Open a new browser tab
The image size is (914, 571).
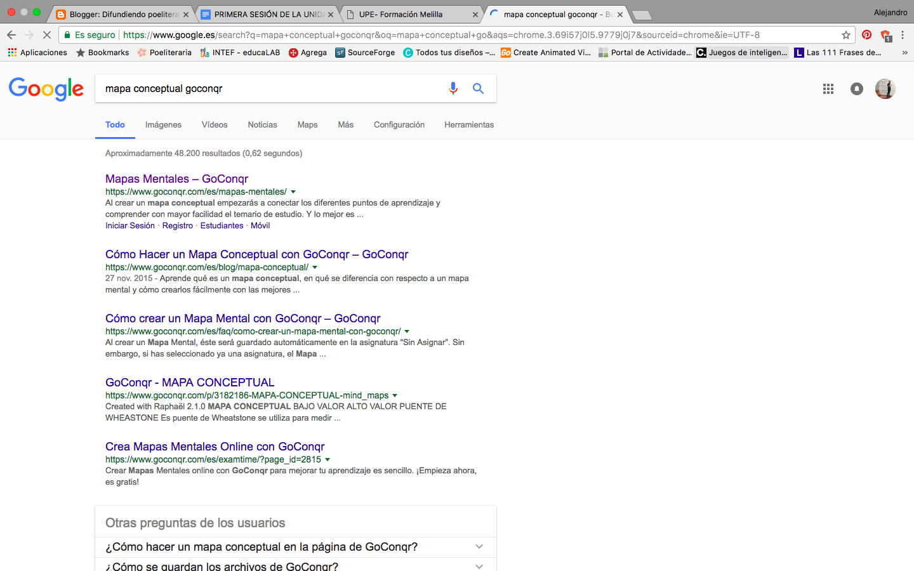tap(642, 15)
